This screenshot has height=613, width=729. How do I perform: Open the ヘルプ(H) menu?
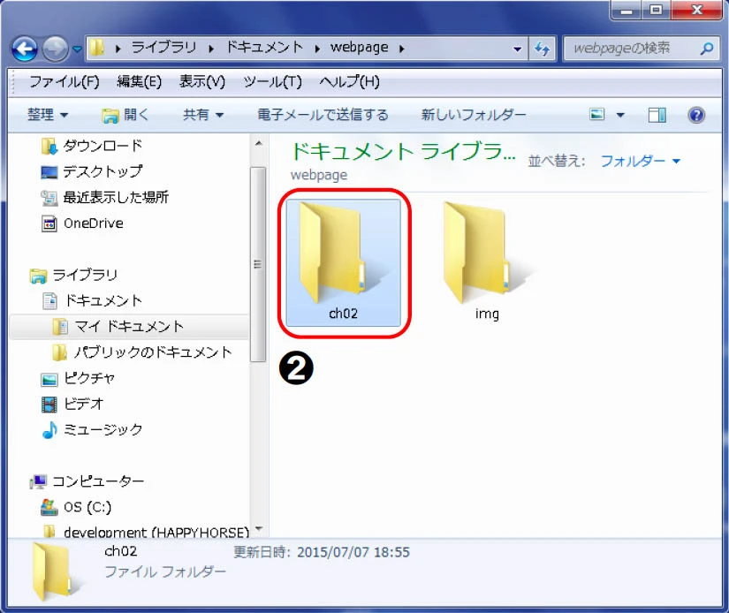tap(349, 82)
